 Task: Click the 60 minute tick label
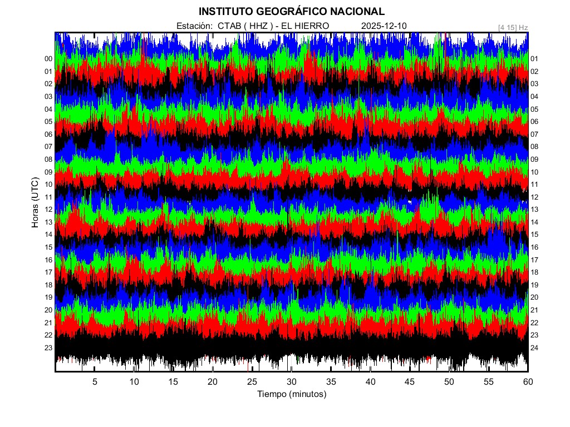527,382
